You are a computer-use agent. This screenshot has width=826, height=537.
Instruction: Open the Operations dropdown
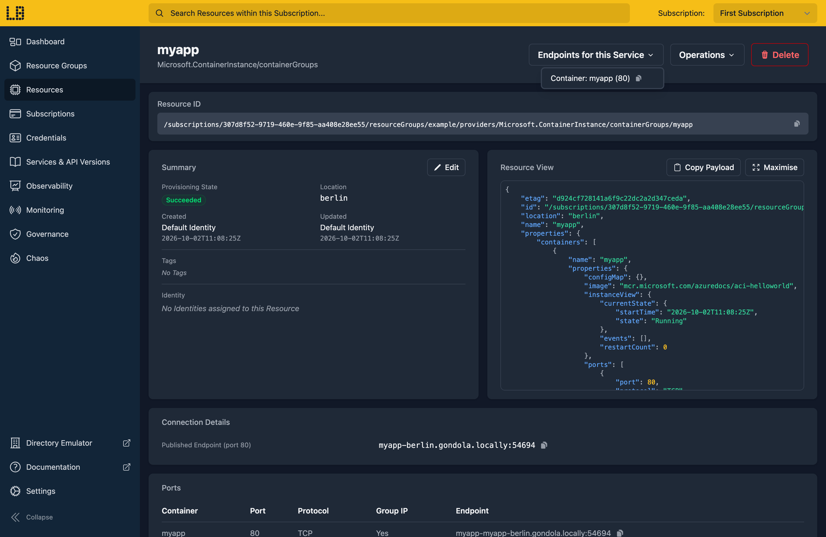tap(707, 55)
